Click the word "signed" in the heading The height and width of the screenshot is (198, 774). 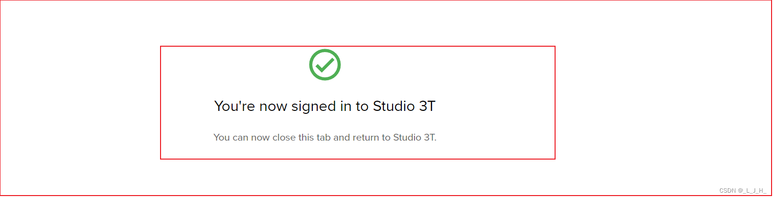[x=314, y=107]
